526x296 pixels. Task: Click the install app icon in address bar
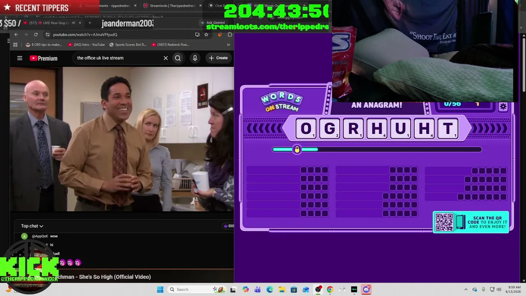197,35
